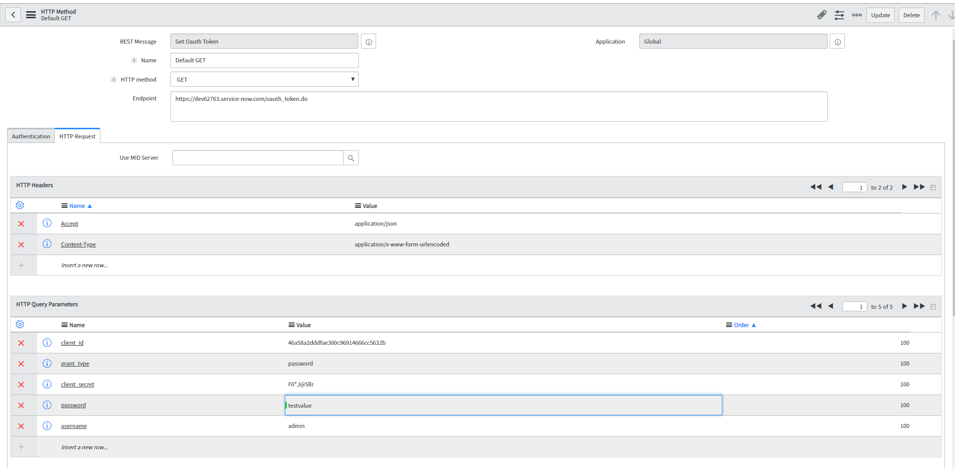Open the personalize form sliders icon
The height and width of the screenshot is (468, 955).
coord(839,15)
